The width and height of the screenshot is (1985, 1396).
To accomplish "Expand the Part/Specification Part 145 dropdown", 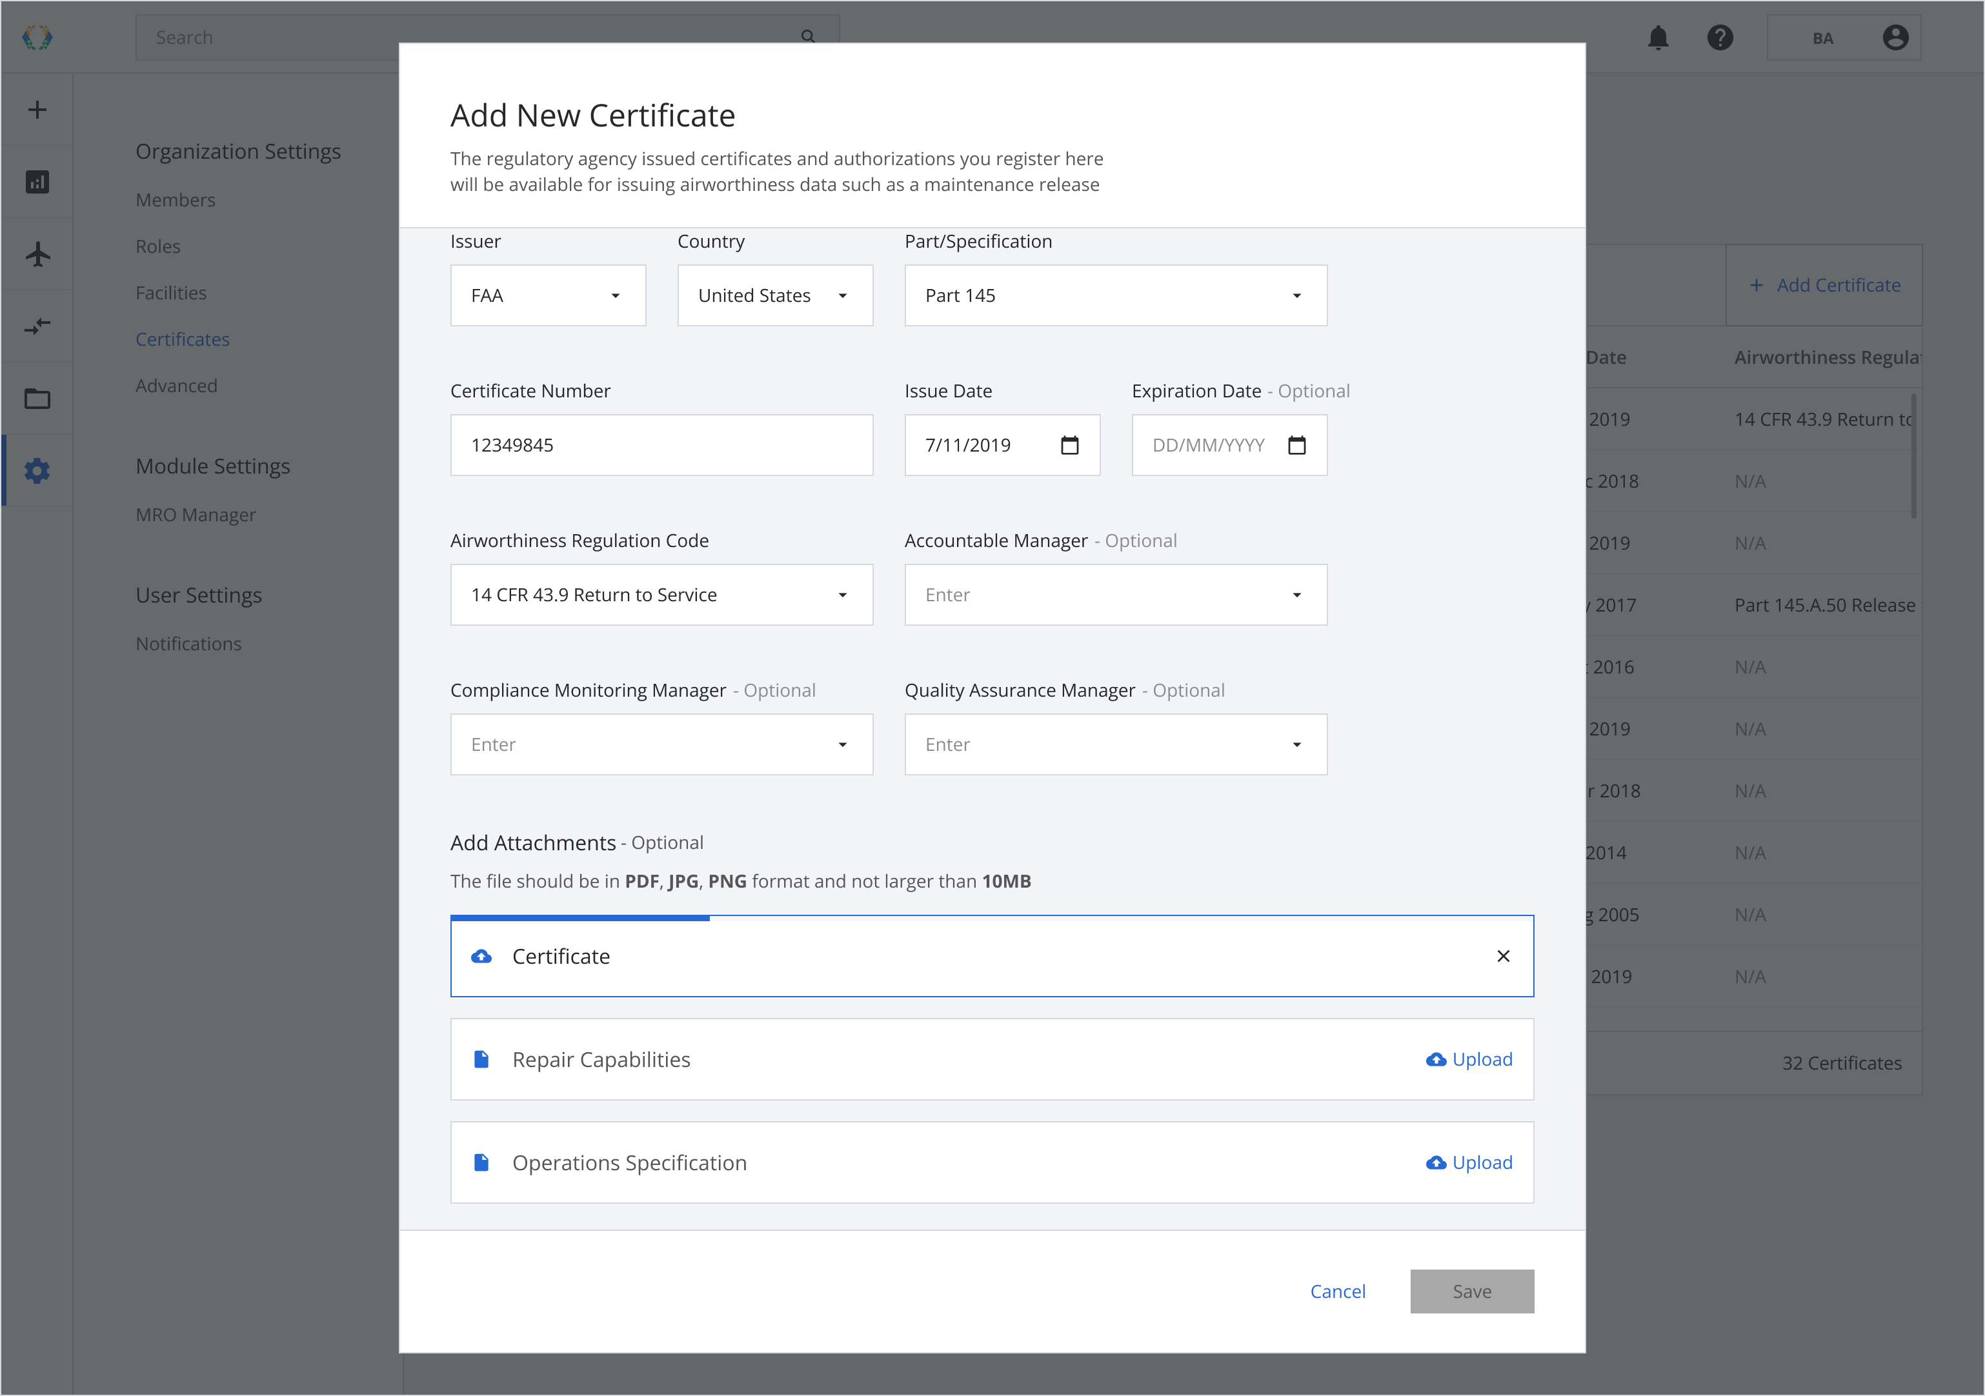I will 1116,295.
